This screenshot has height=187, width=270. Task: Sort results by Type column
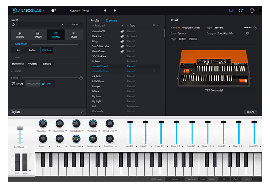131,25
